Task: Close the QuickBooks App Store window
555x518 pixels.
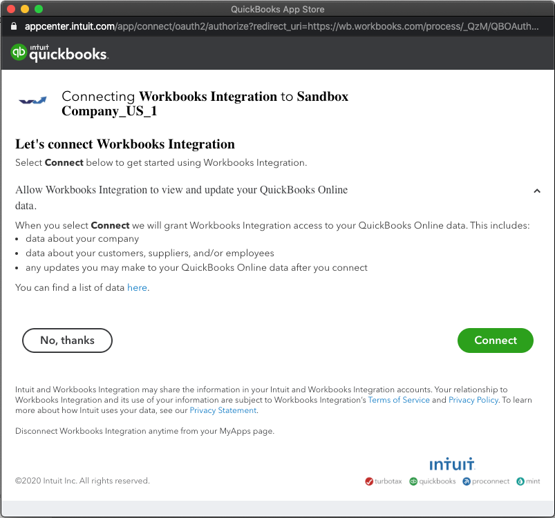Action: [x=11, y=9]
